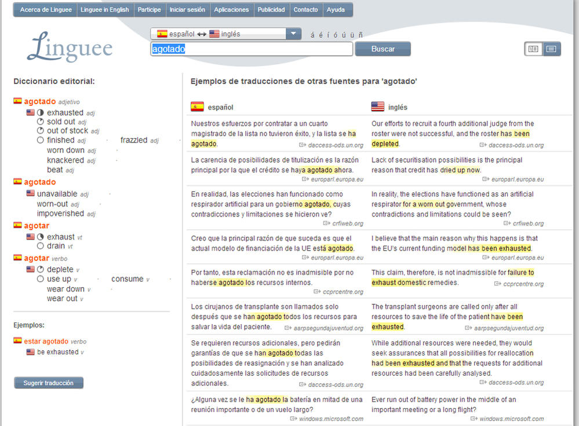Click the frequency circle icon beside 'deplete'

[41, 270]
